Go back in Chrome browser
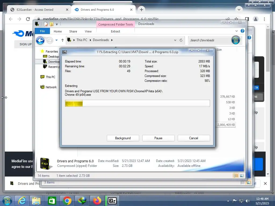The image size is (275, 206). click(x=11, y=19)
